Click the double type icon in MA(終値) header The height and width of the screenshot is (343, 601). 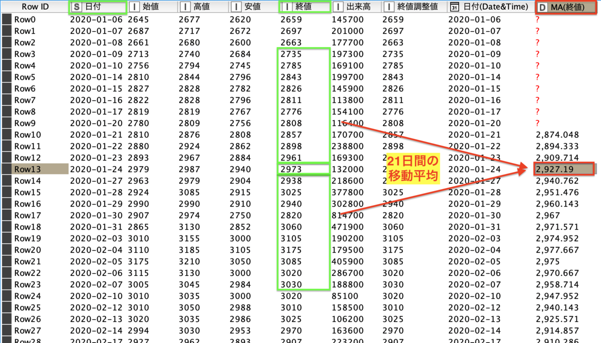click(x=542, y=7)
